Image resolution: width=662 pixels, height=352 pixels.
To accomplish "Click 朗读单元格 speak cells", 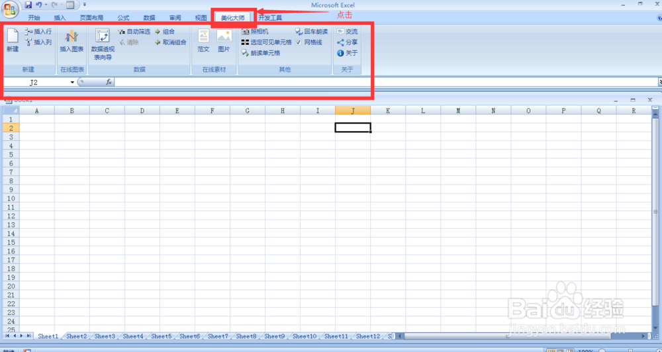I will [260, 53].
